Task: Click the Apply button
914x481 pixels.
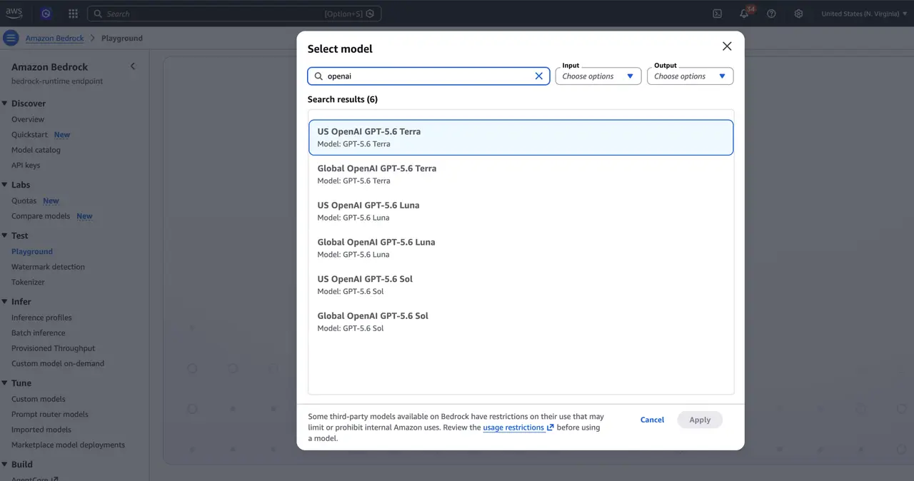Action: [x=700, y=420]
